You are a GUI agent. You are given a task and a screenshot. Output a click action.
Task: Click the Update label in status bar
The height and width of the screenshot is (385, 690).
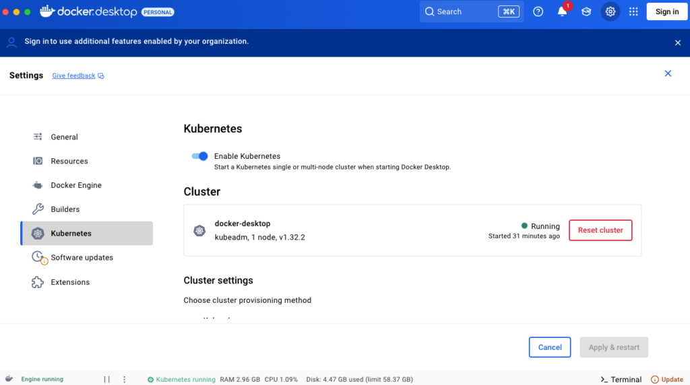point(672,380)
